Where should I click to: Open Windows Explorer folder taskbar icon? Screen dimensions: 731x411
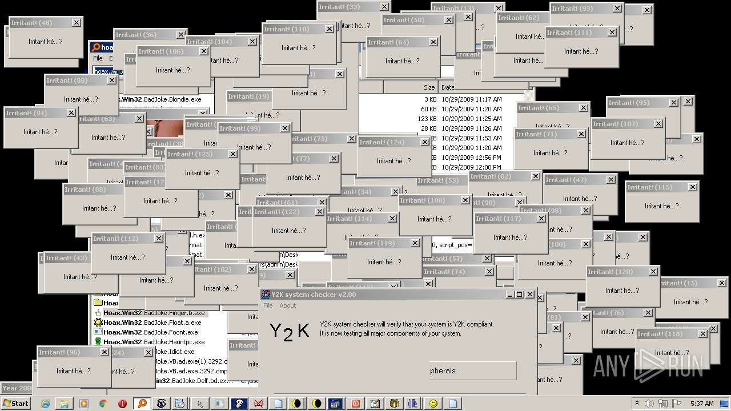[x=65, y=403]
